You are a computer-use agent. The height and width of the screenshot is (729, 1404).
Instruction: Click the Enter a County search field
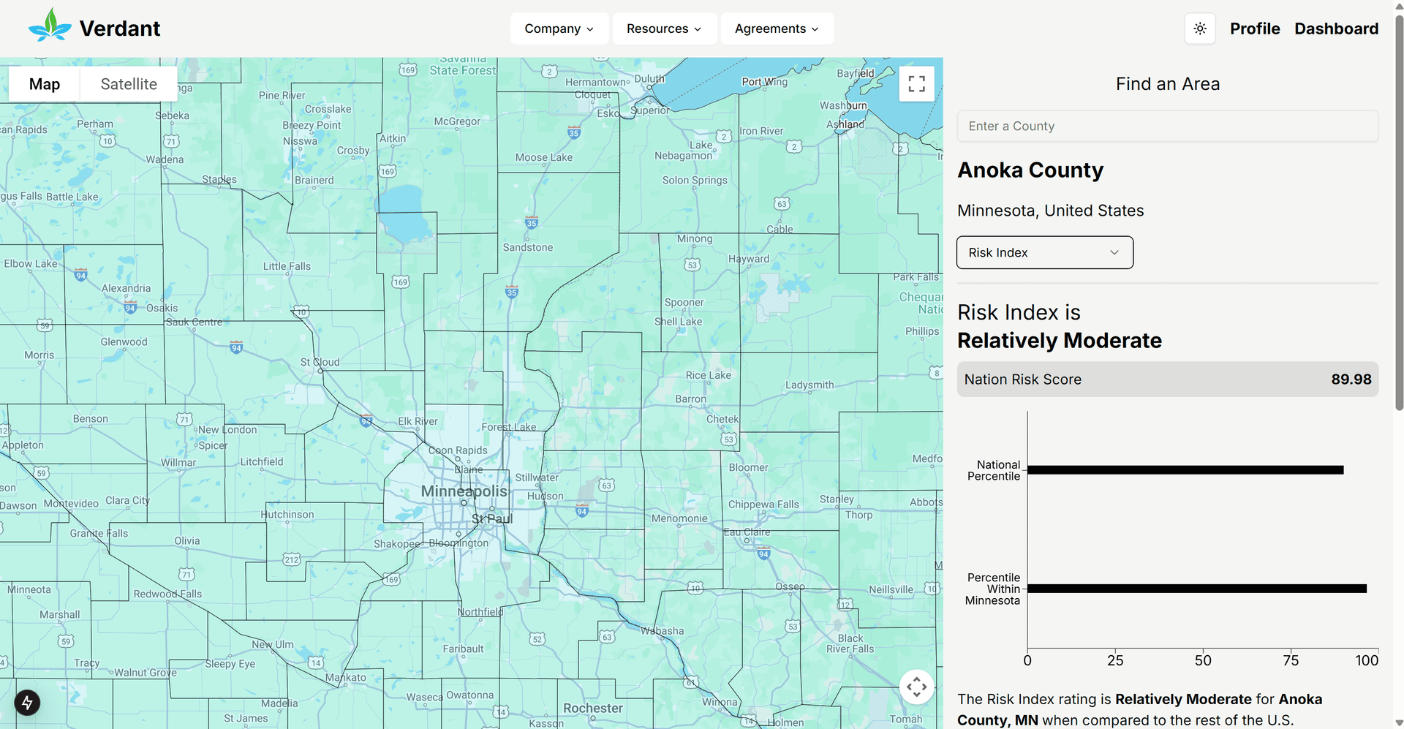click(1167, 126)
